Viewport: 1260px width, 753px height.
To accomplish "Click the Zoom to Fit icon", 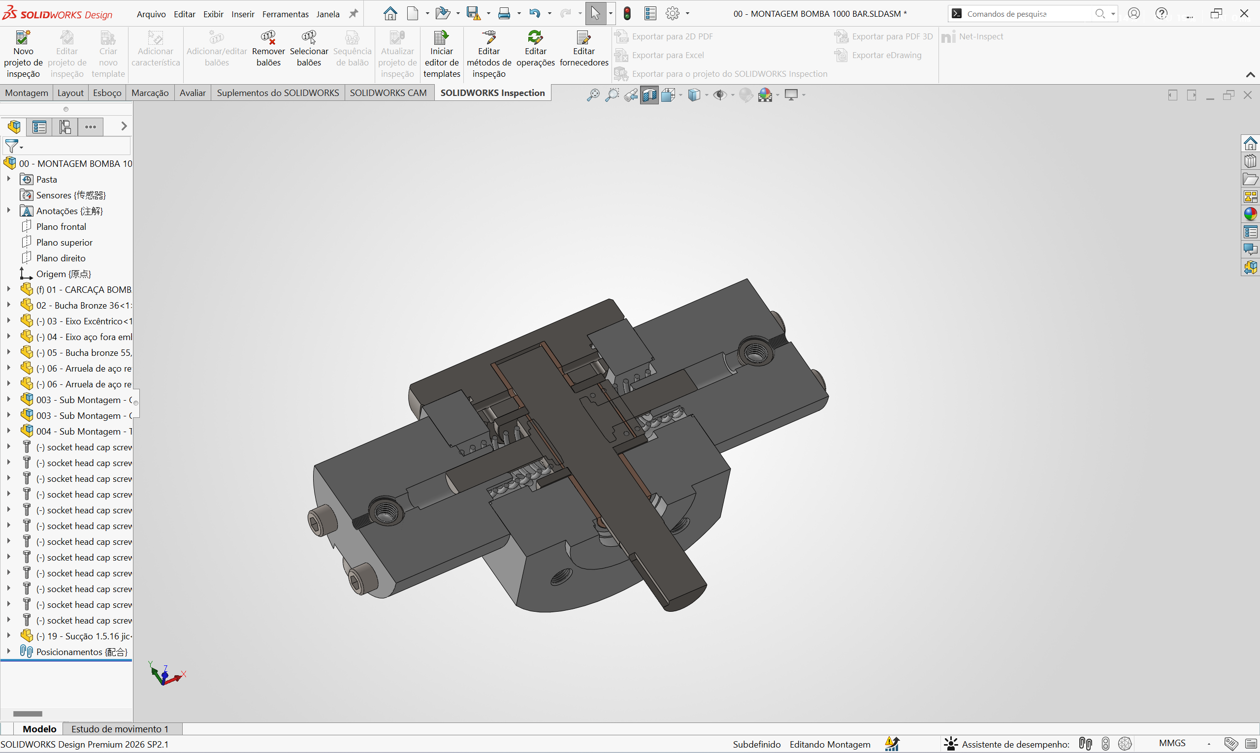I will (x=593, y=95).
